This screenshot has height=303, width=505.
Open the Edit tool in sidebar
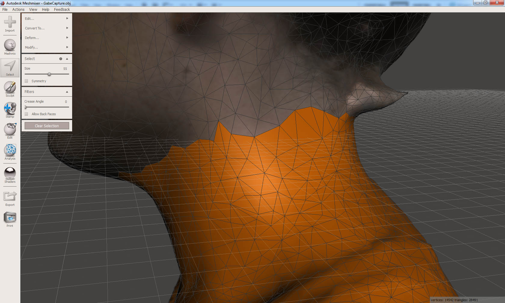pyautogui.click(x=10, y=131)
